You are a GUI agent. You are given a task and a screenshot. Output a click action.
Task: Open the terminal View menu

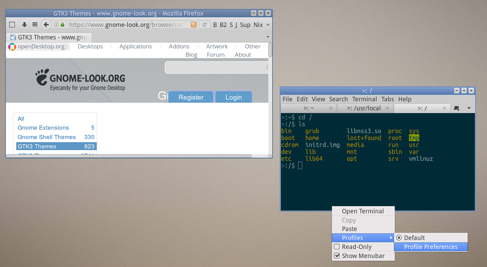[x=318, y=99]
